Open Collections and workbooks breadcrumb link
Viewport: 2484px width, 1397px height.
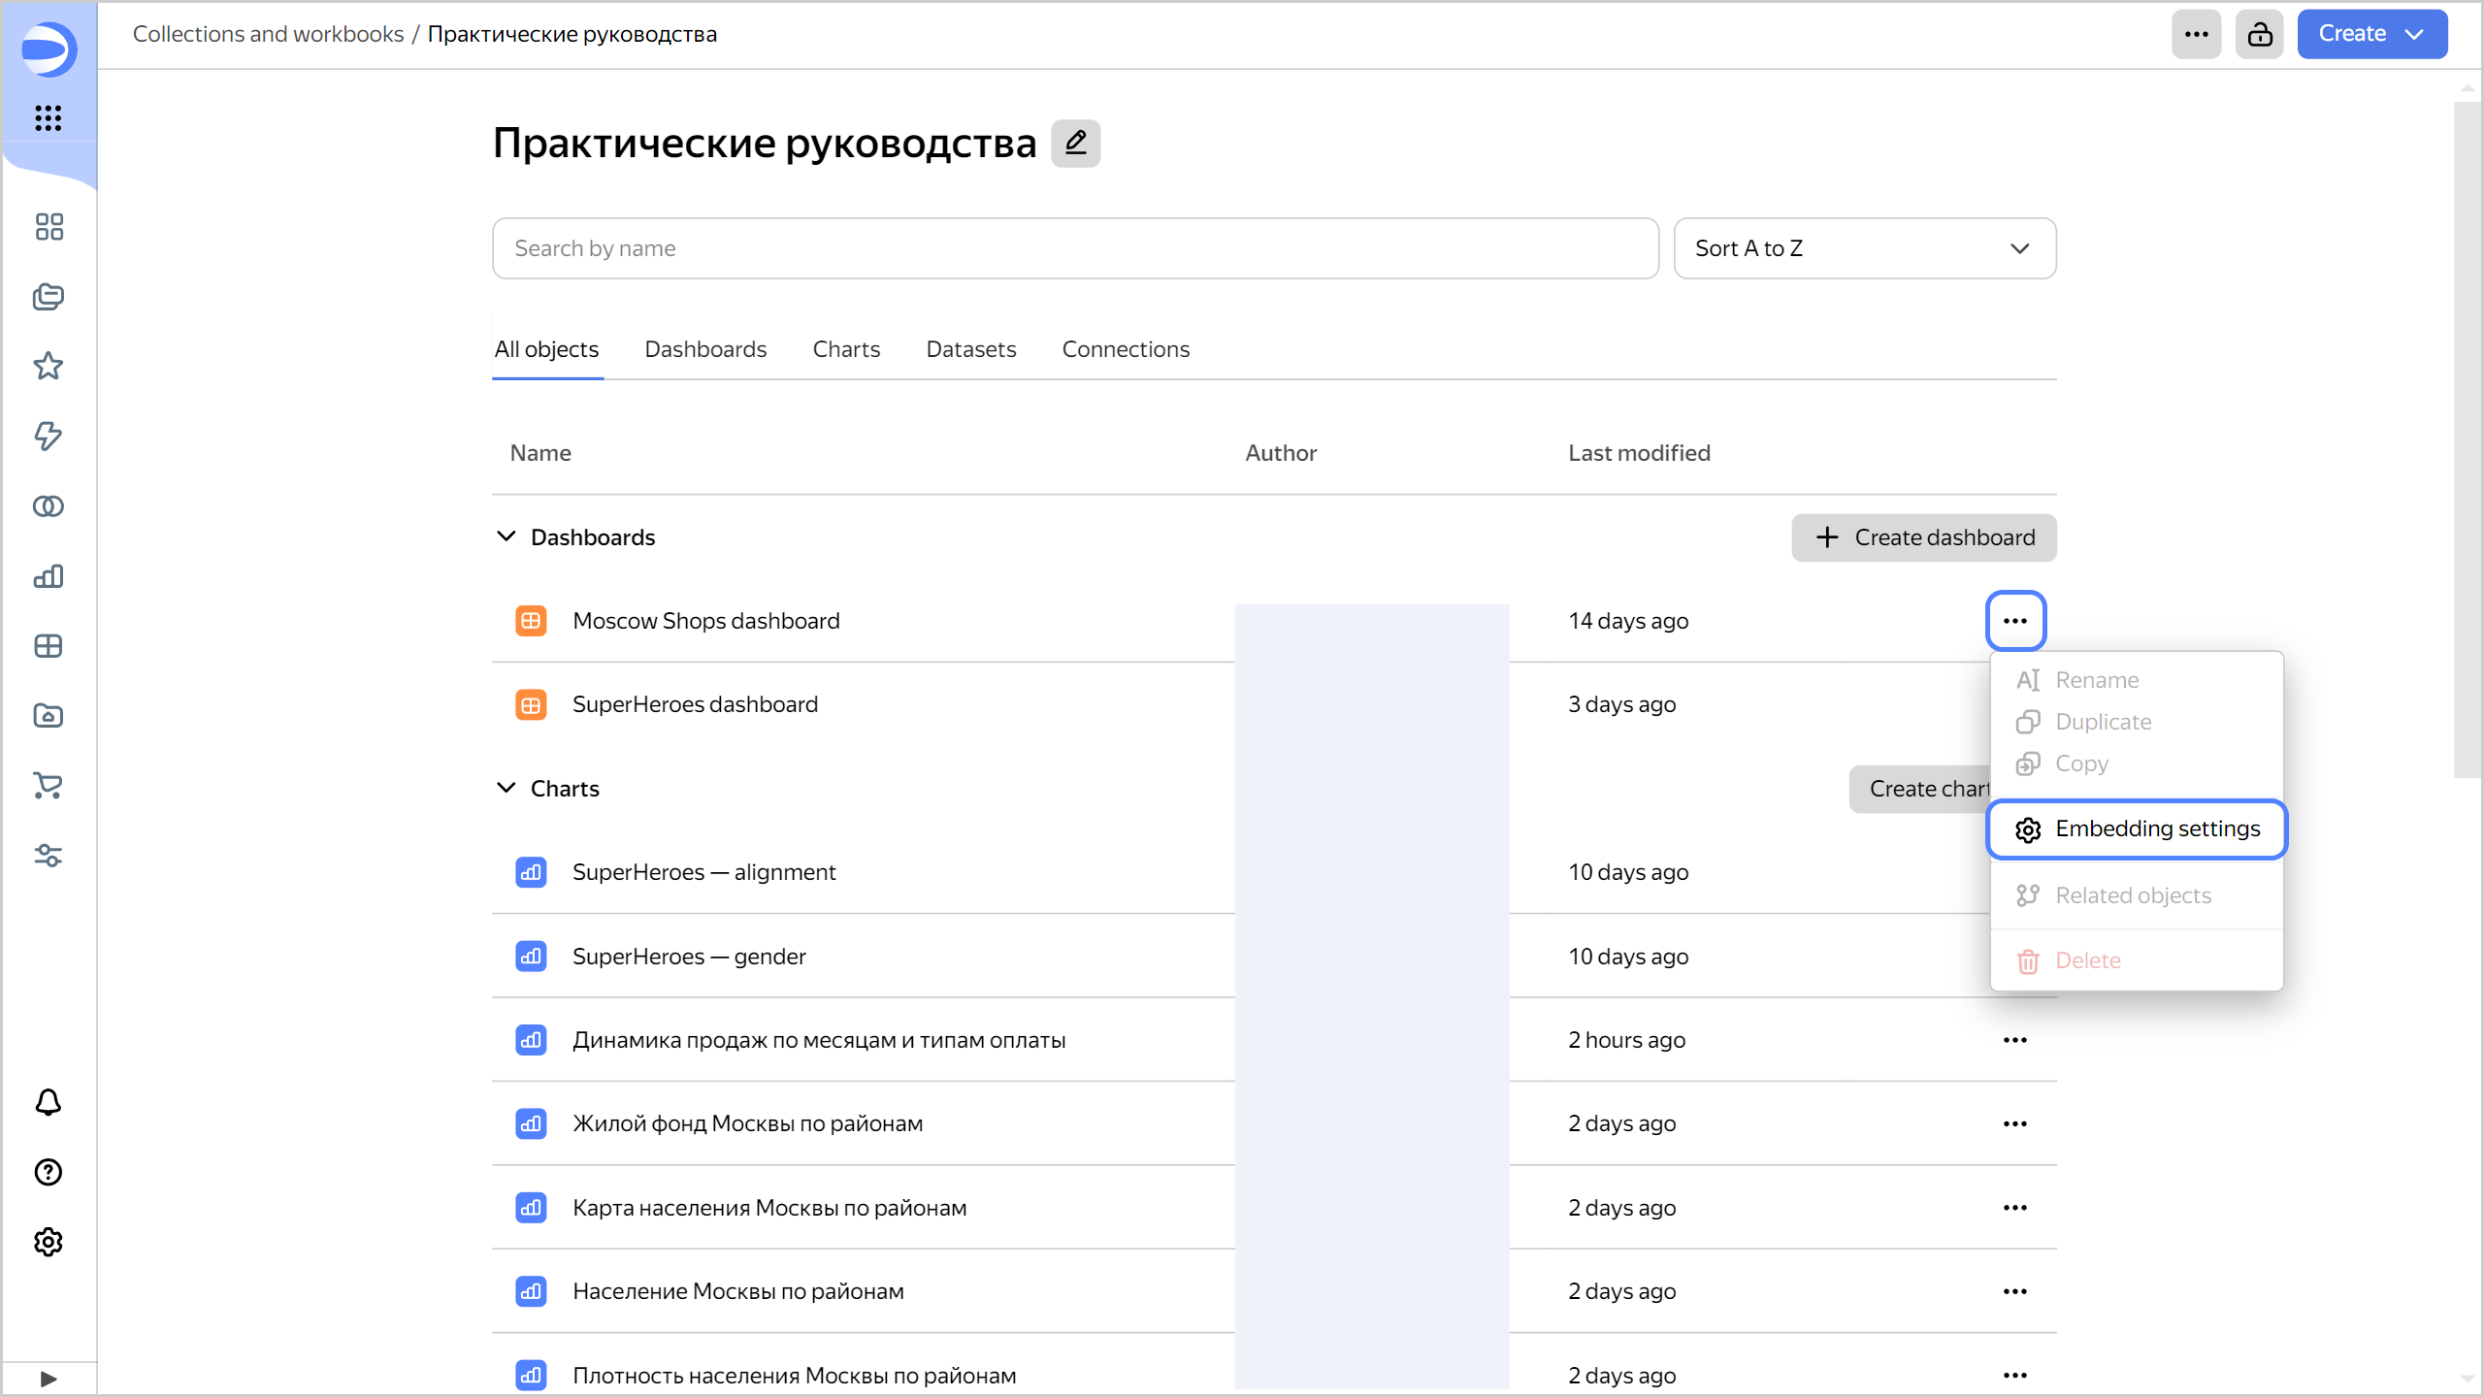(x=268, y=35)
